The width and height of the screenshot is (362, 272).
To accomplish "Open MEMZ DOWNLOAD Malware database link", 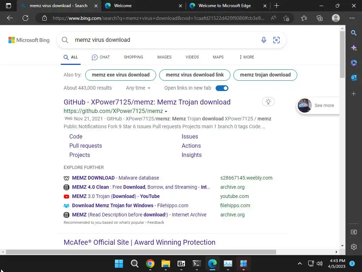I will (x=116, y=178).
